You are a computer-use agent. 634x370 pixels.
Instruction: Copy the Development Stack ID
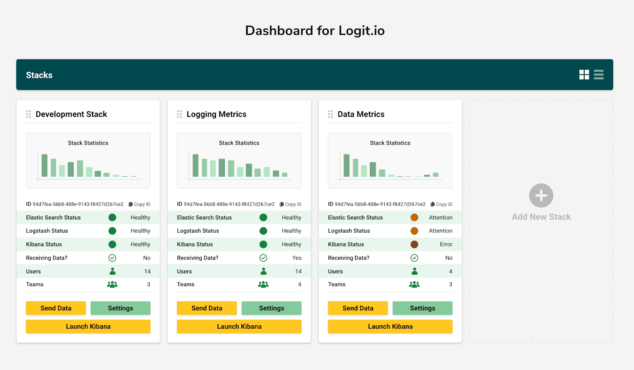(x=139, y=204)
